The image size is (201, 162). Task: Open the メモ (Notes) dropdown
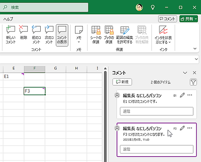[79, 34]
